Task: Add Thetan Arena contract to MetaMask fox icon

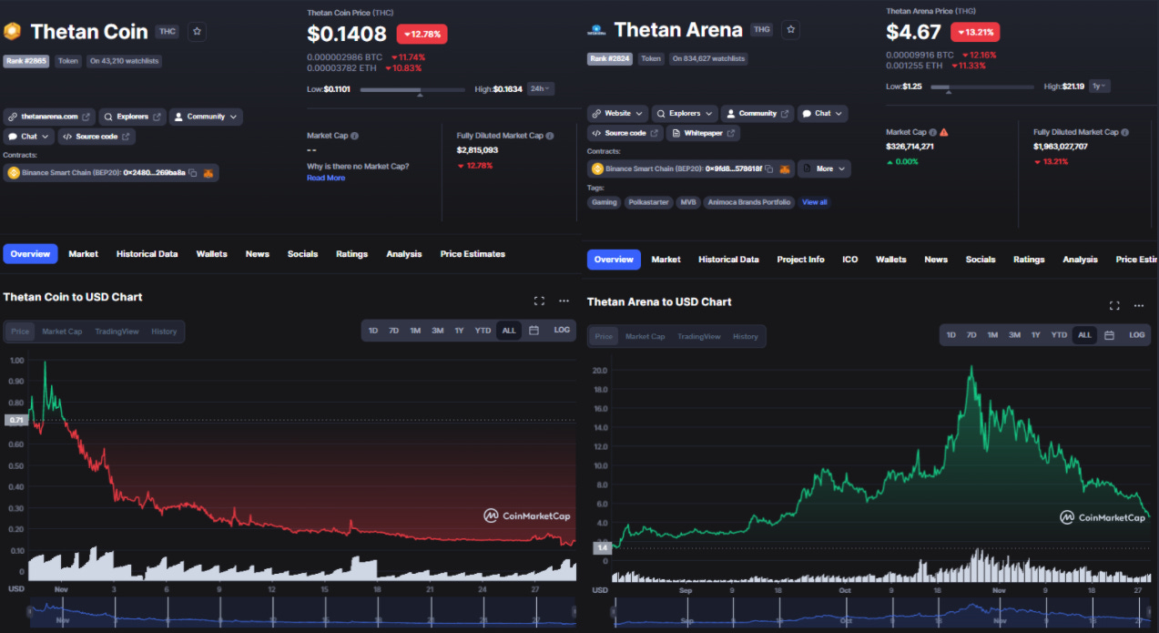Action: 785,168
